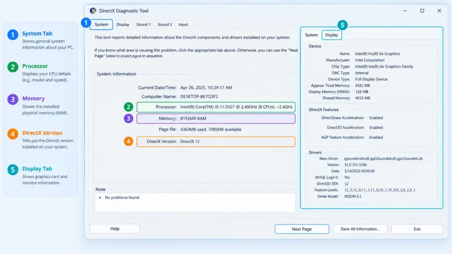Screen dimensions: 452x254
Task: Click the Processor value Intel Core i5-1135G7
Action: pyautogui.click(x=237, y=107)
